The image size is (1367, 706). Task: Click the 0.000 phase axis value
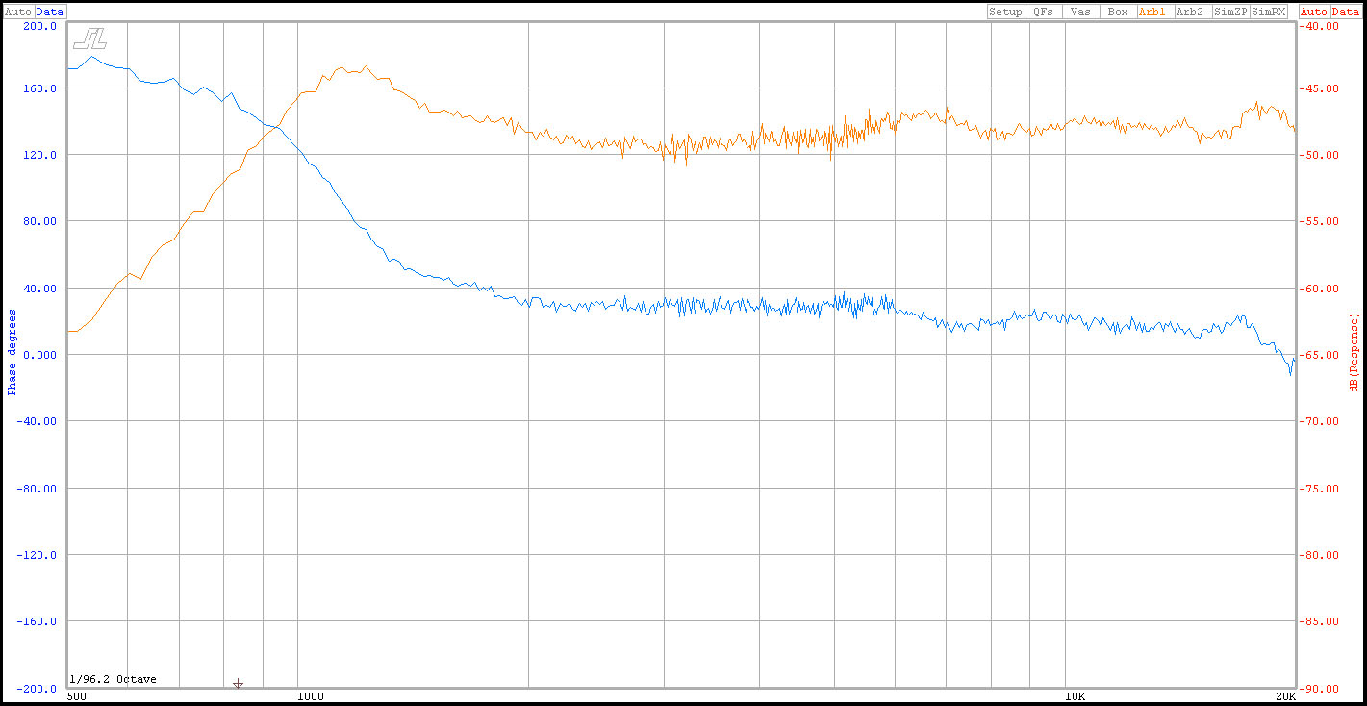pyautogui.click(x=40, y=355)
